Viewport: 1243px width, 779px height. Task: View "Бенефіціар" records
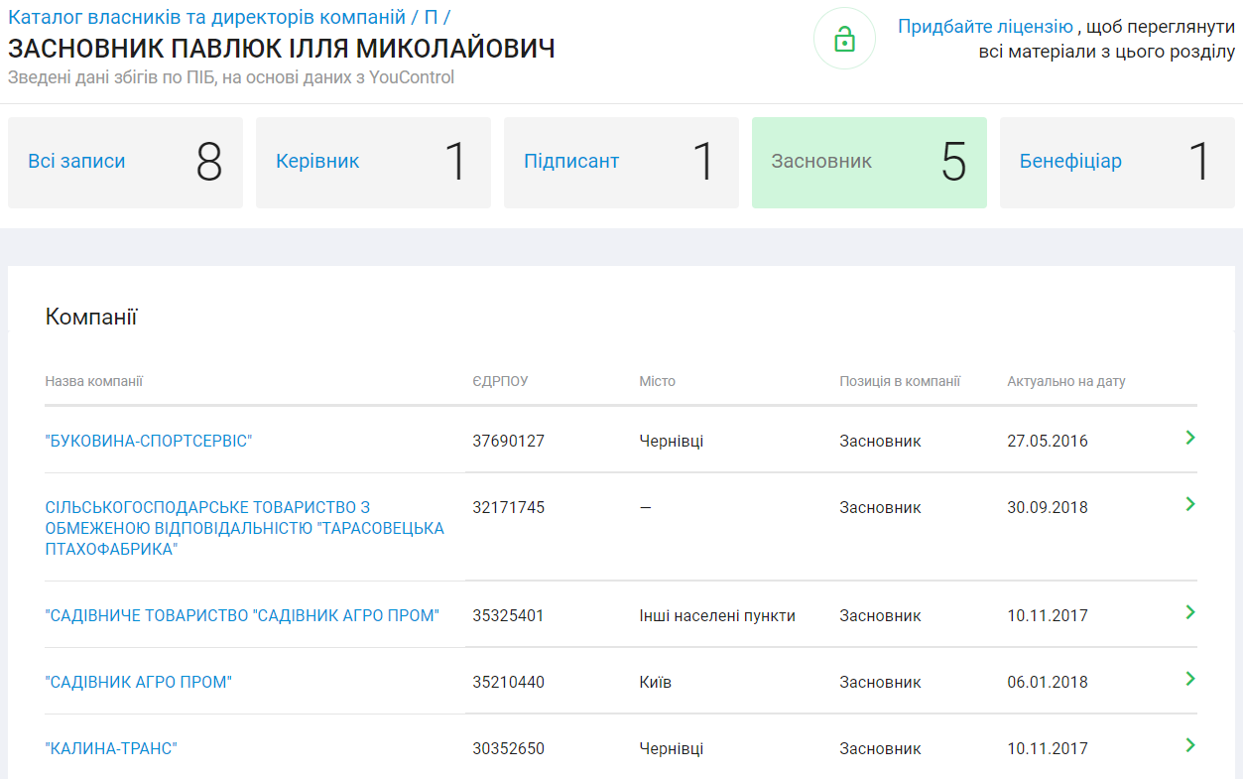tap(1117, 163)
